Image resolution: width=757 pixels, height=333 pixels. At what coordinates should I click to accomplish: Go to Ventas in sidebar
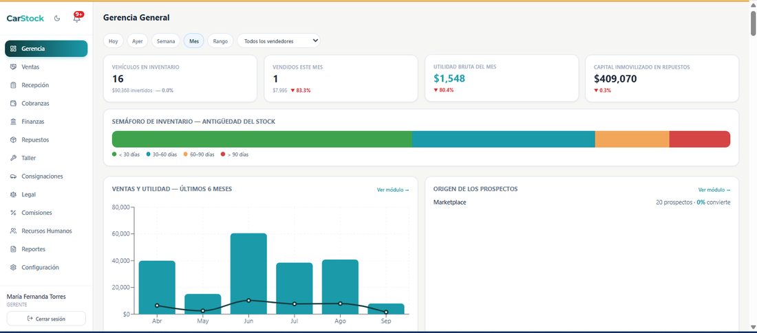46,67
